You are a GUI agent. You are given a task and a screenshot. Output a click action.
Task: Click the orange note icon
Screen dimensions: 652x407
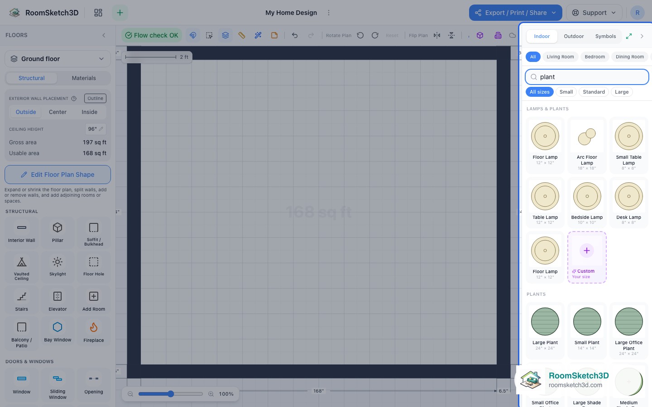click(274, 35)
